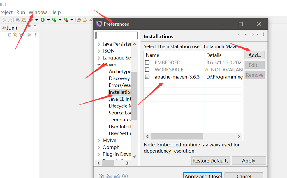Image resolution: width=287 pixels, height=178 pixels.
Task: Click the horizontal scrollbar thumb of installations table
Action: pos(177,136)
